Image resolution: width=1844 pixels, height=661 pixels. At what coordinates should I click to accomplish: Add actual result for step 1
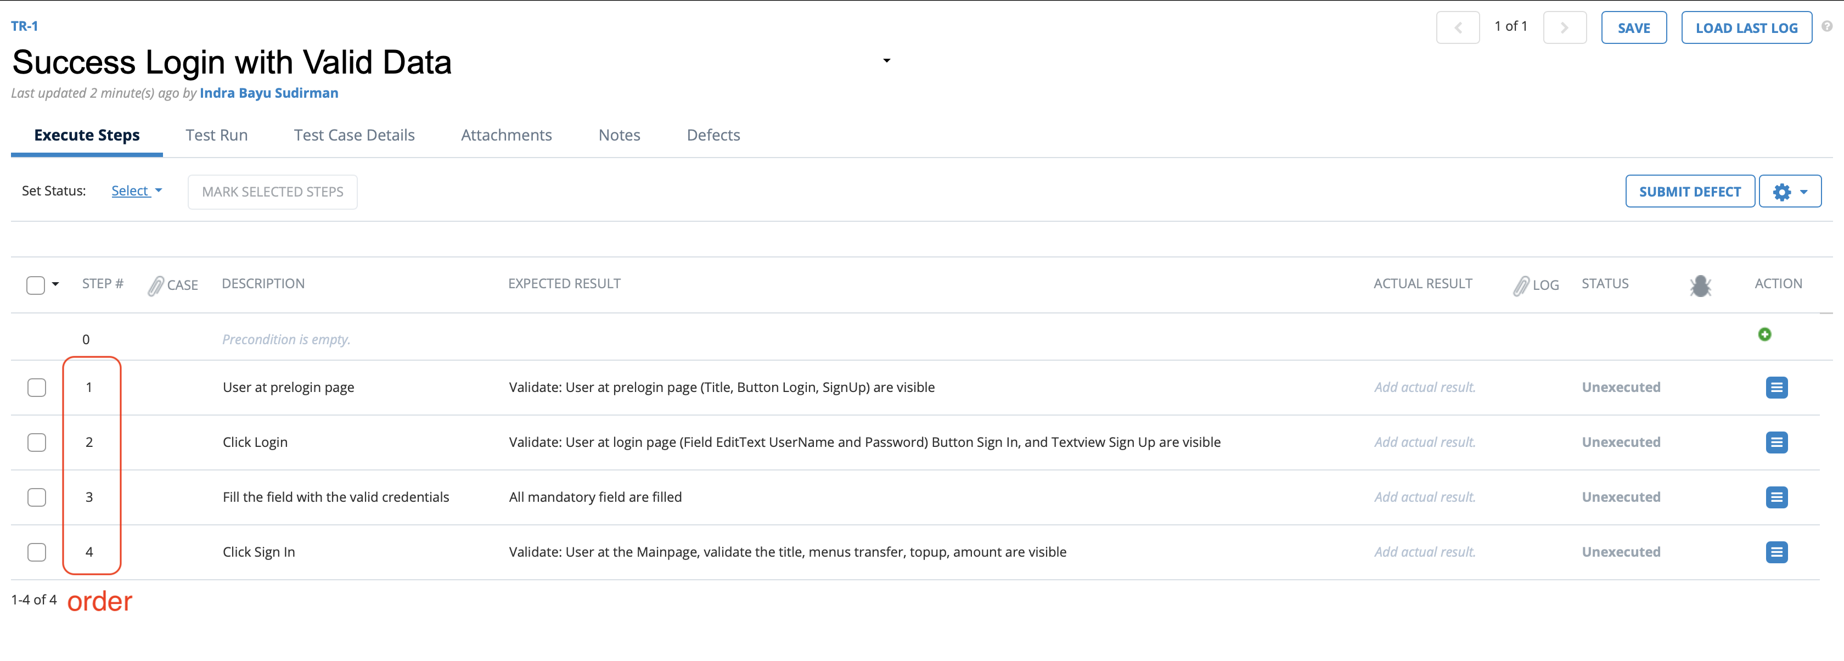(x=1425, y=388)
